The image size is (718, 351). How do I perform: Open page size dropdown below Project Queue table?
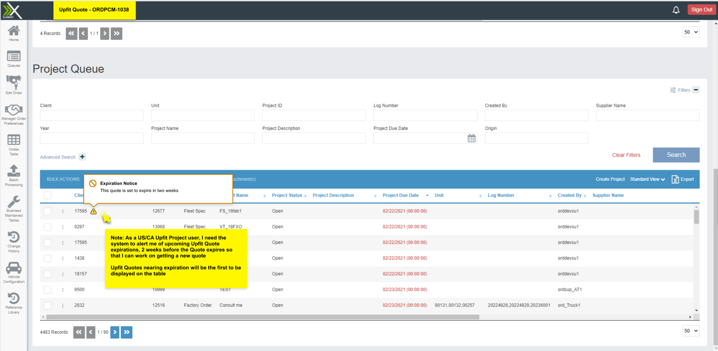coord(691,331)
